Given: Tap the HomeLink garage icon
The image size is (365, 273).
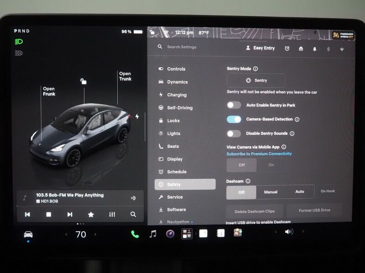Looking at the screenshot, I should click(301, 49).
